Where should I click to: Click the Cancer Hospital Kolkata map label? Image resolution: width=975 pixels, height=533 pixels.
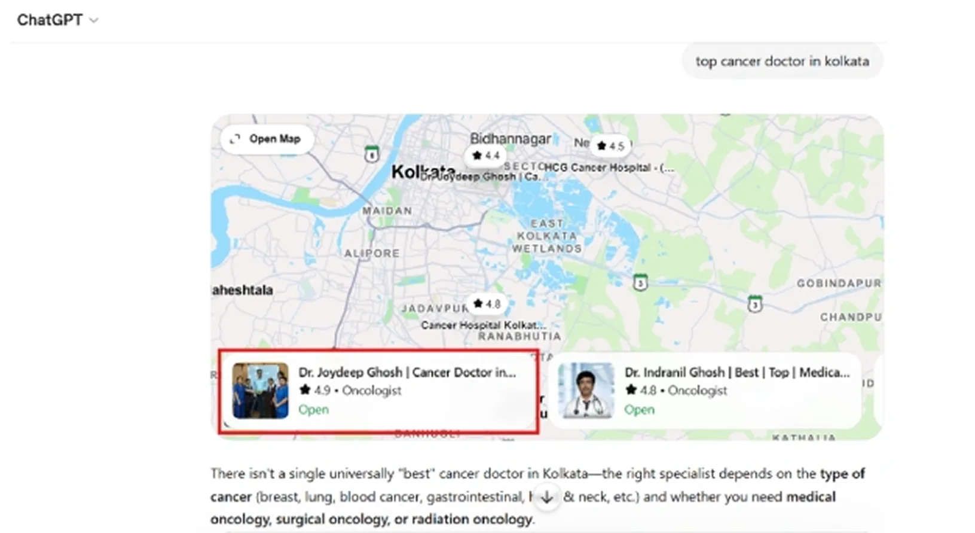pyautogui.click(x=483, y=325)
